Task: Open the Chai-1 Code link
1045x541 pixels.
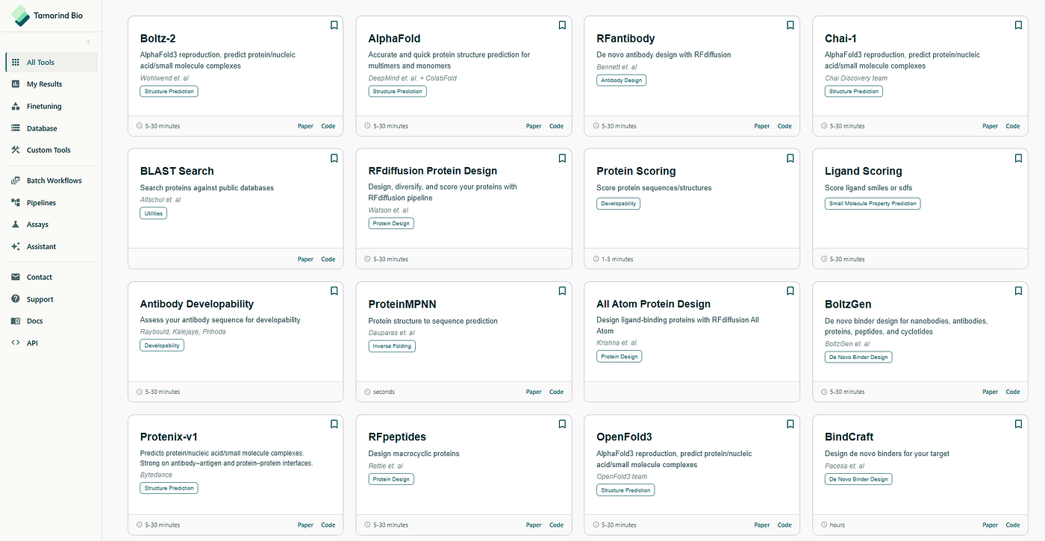Action: coord(1013,126)
